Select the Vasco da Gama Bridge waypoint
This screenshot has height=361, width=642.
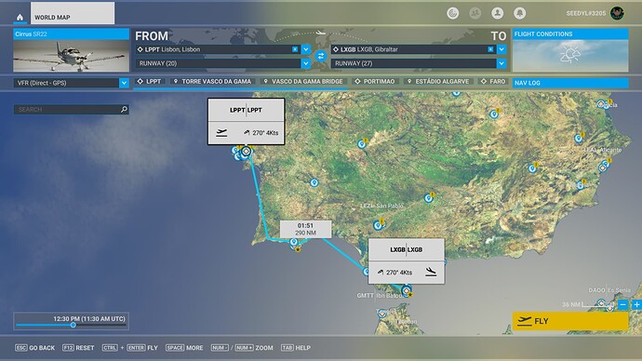[303, 82]
